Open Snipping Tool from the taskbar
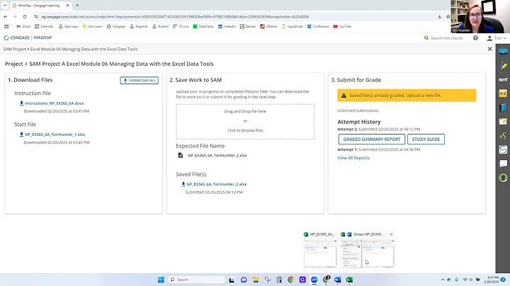 [267, 280]
